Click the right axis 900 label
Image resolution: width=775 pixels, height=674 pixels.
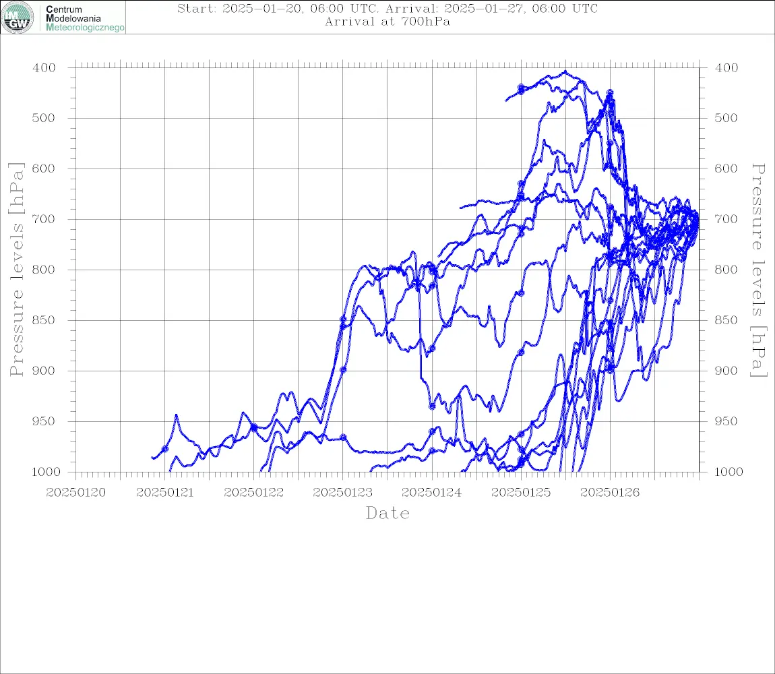(726, 371)
